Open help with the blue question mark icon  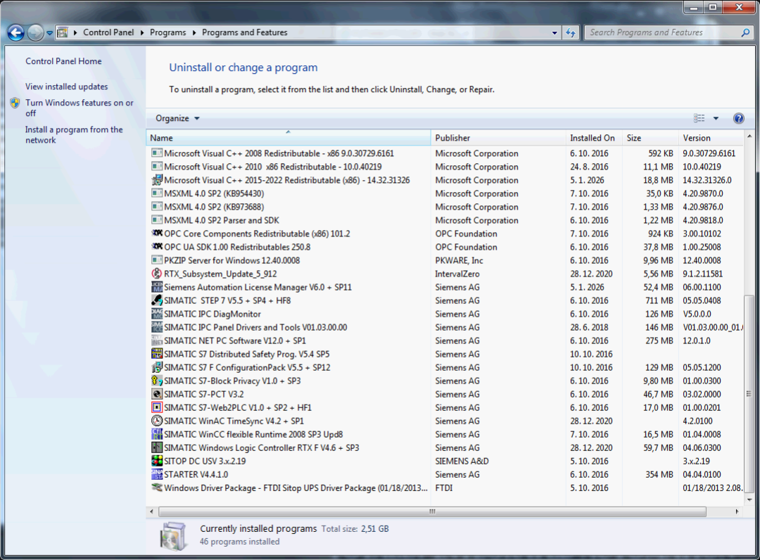pyautogui.click(x=738, y=118)
